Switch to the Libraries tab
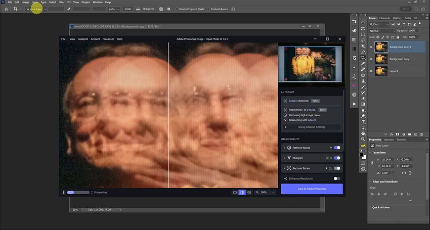The height and width of the screenshot is (230, 430). point(389,140)
